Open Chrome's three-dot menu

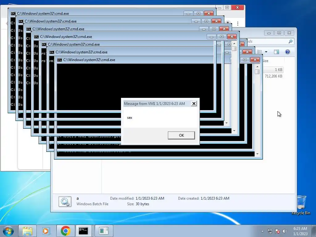click(238, 23)
